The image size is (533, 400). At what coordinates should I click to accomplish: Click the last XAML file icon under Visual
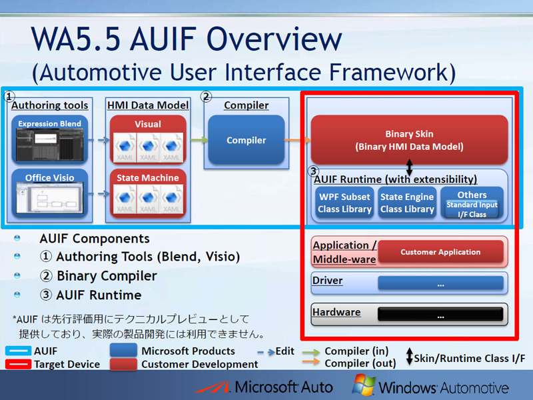(171, 147)
